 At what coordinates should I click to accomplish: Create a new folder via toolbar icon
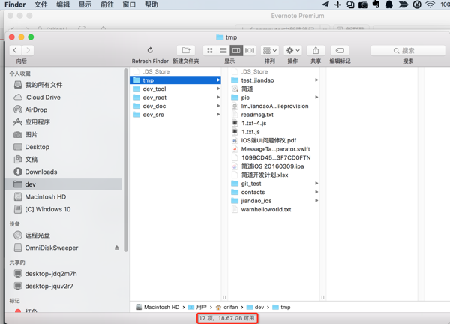186,50
